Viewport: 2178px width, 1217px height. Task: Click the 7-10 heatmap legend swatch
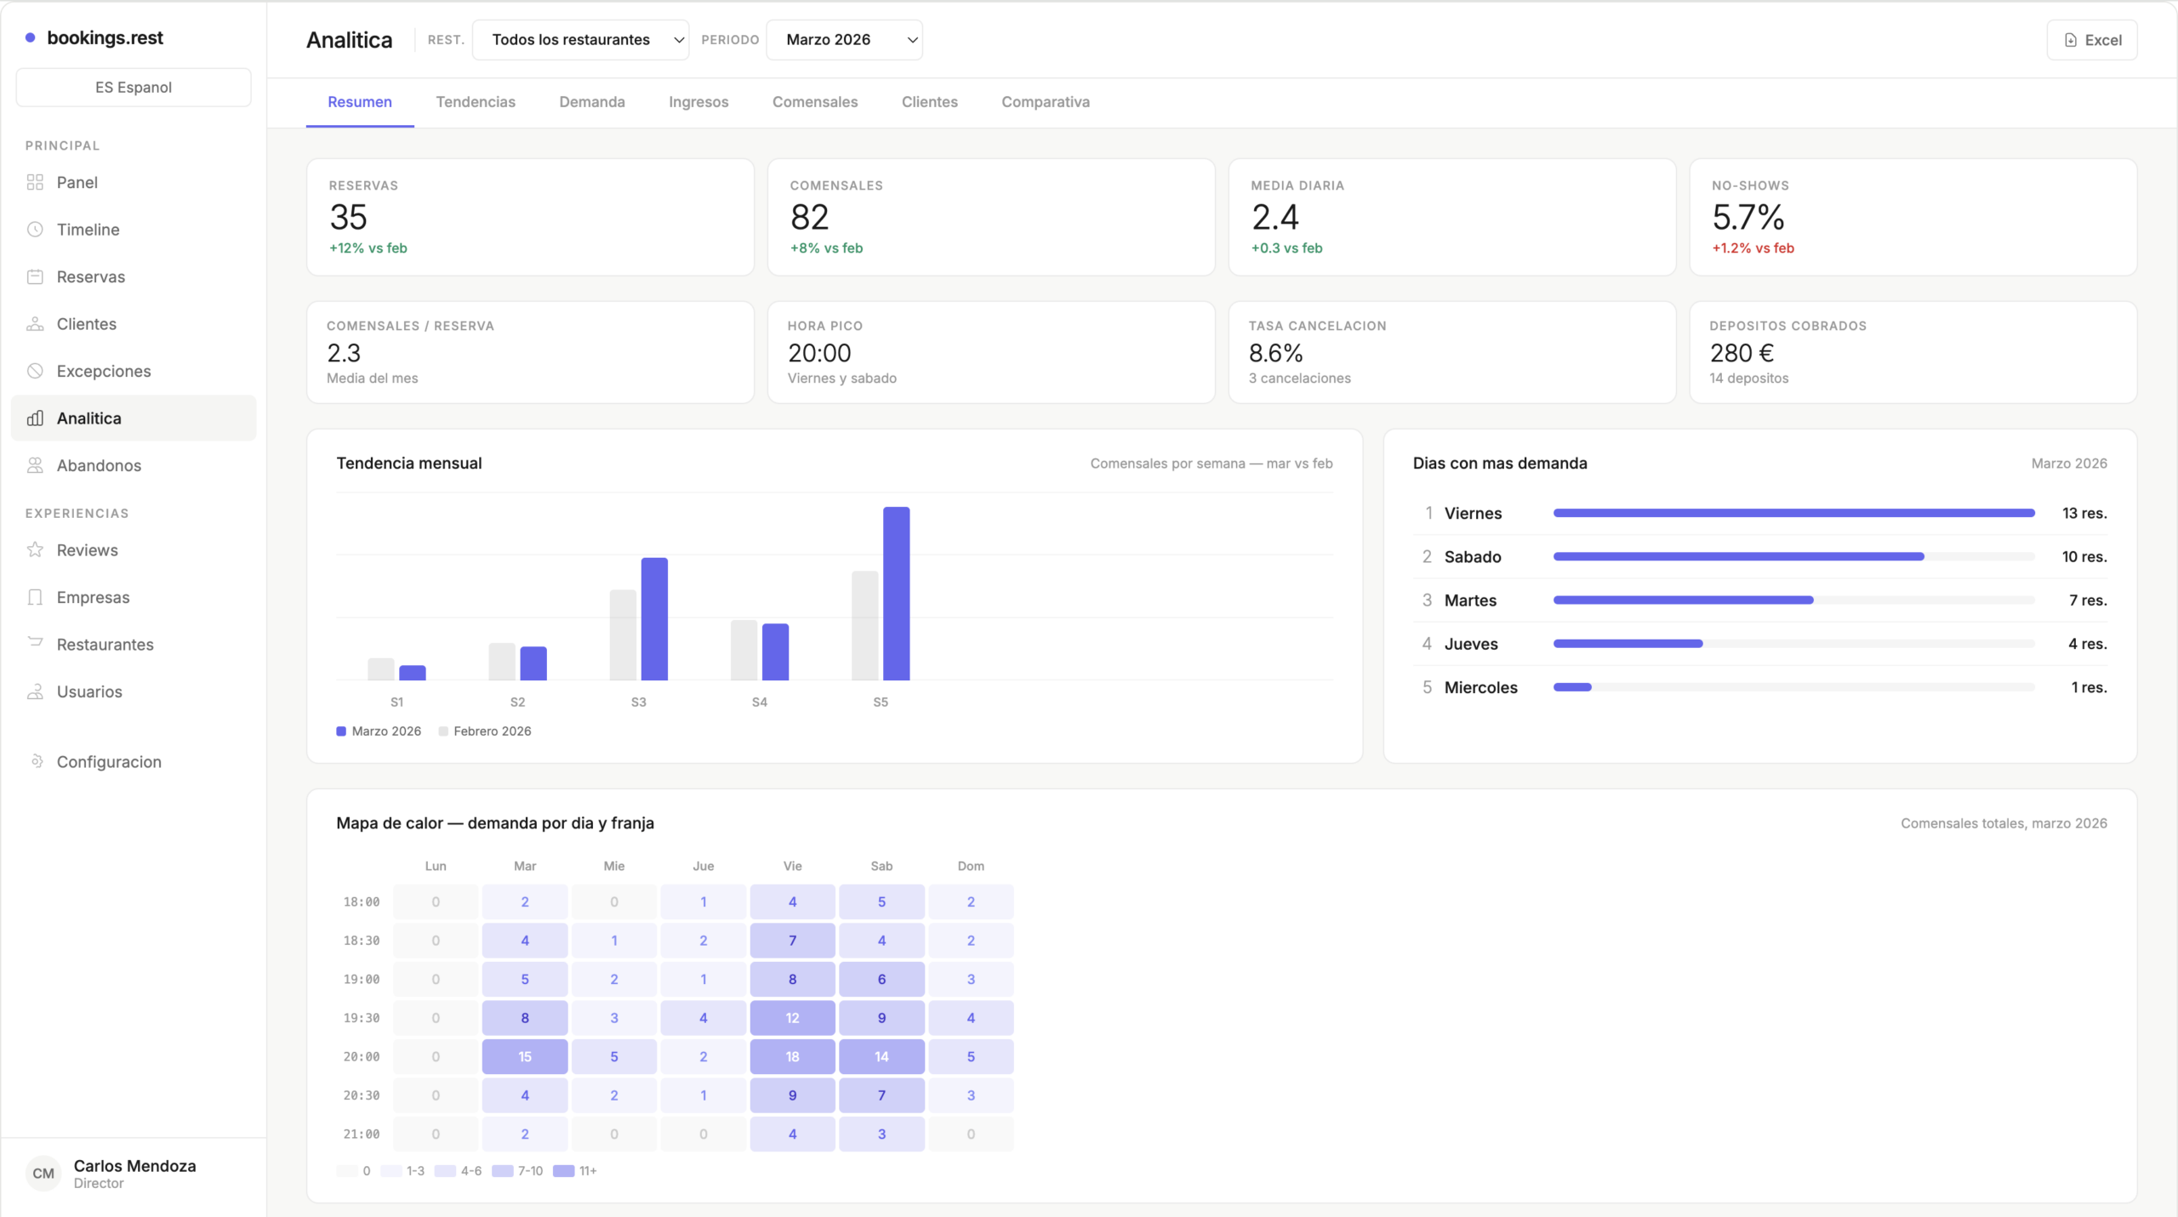[x=502, y=1171]
